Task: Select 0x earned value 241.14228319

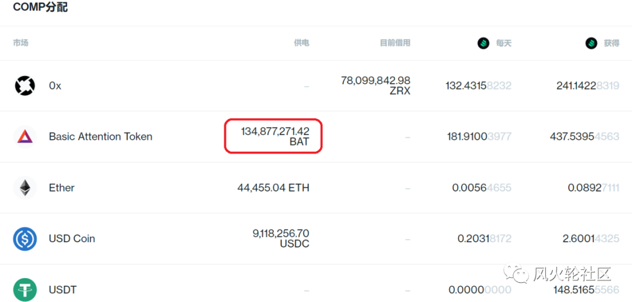Action: pyautogui.click(x=588, y=86)
